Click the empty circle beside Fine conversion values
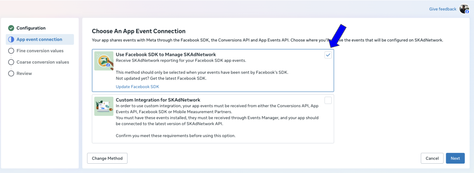 click(11, 51)
